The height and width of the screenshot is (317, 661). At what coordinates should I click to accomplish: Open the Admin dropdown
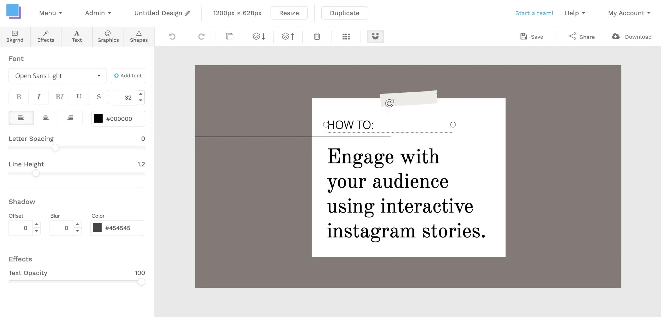(x=98, y=13)
